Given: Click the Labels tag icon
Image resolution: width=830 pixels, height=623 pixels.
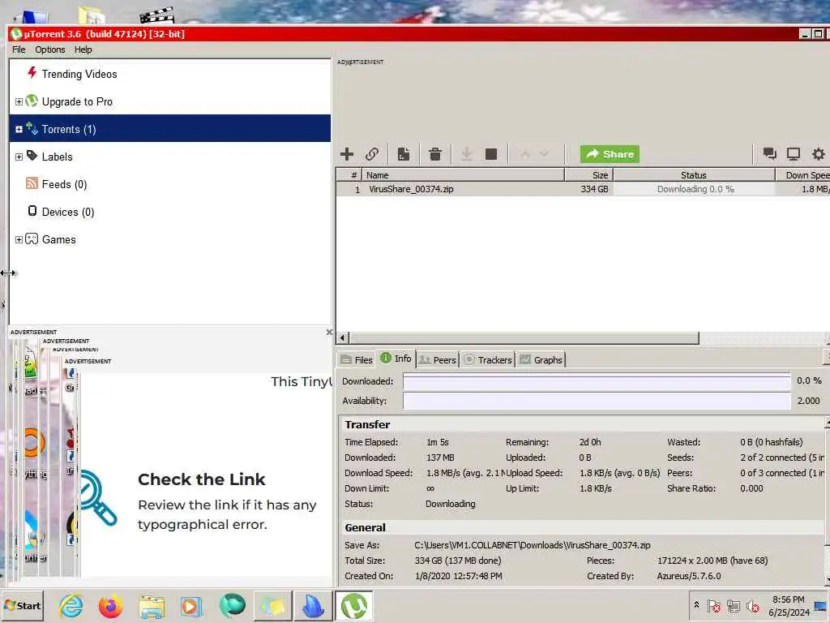Looking at the screenshot, I should (x=32, y=155).
